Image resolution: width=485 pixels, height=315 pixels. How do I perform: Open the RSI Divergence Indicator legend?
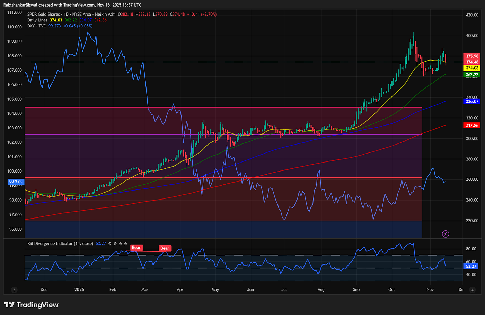[x=60, y=244]
